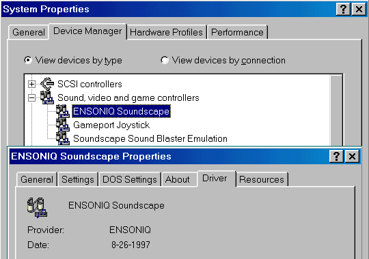Screen dimensions: 369x259
Task: Click the System Properties help question mark button
Action: 343,10
